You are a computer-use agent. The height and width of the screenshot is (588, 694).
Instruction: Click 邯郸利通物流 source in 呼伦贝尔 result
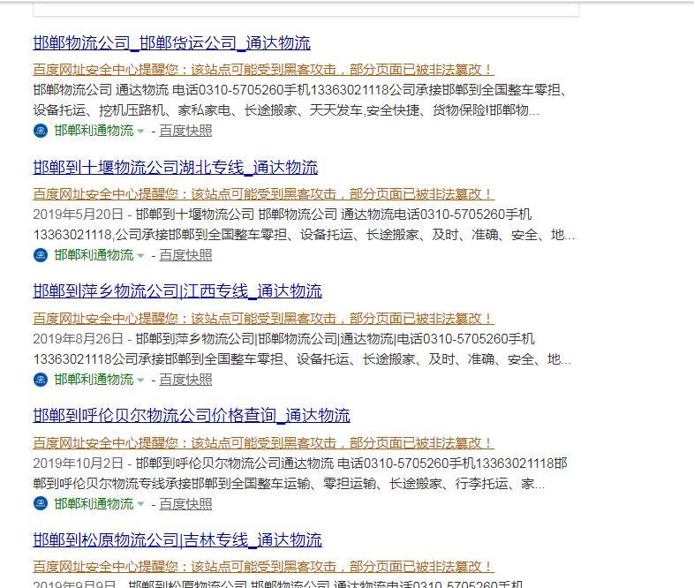pos(94,503)
